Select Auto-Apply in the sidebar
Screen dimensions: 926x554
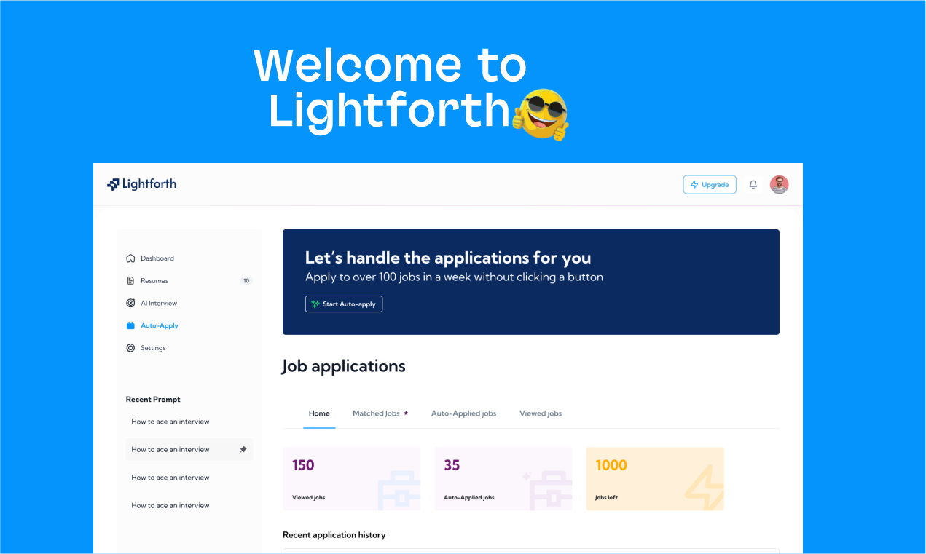point(160,325)
